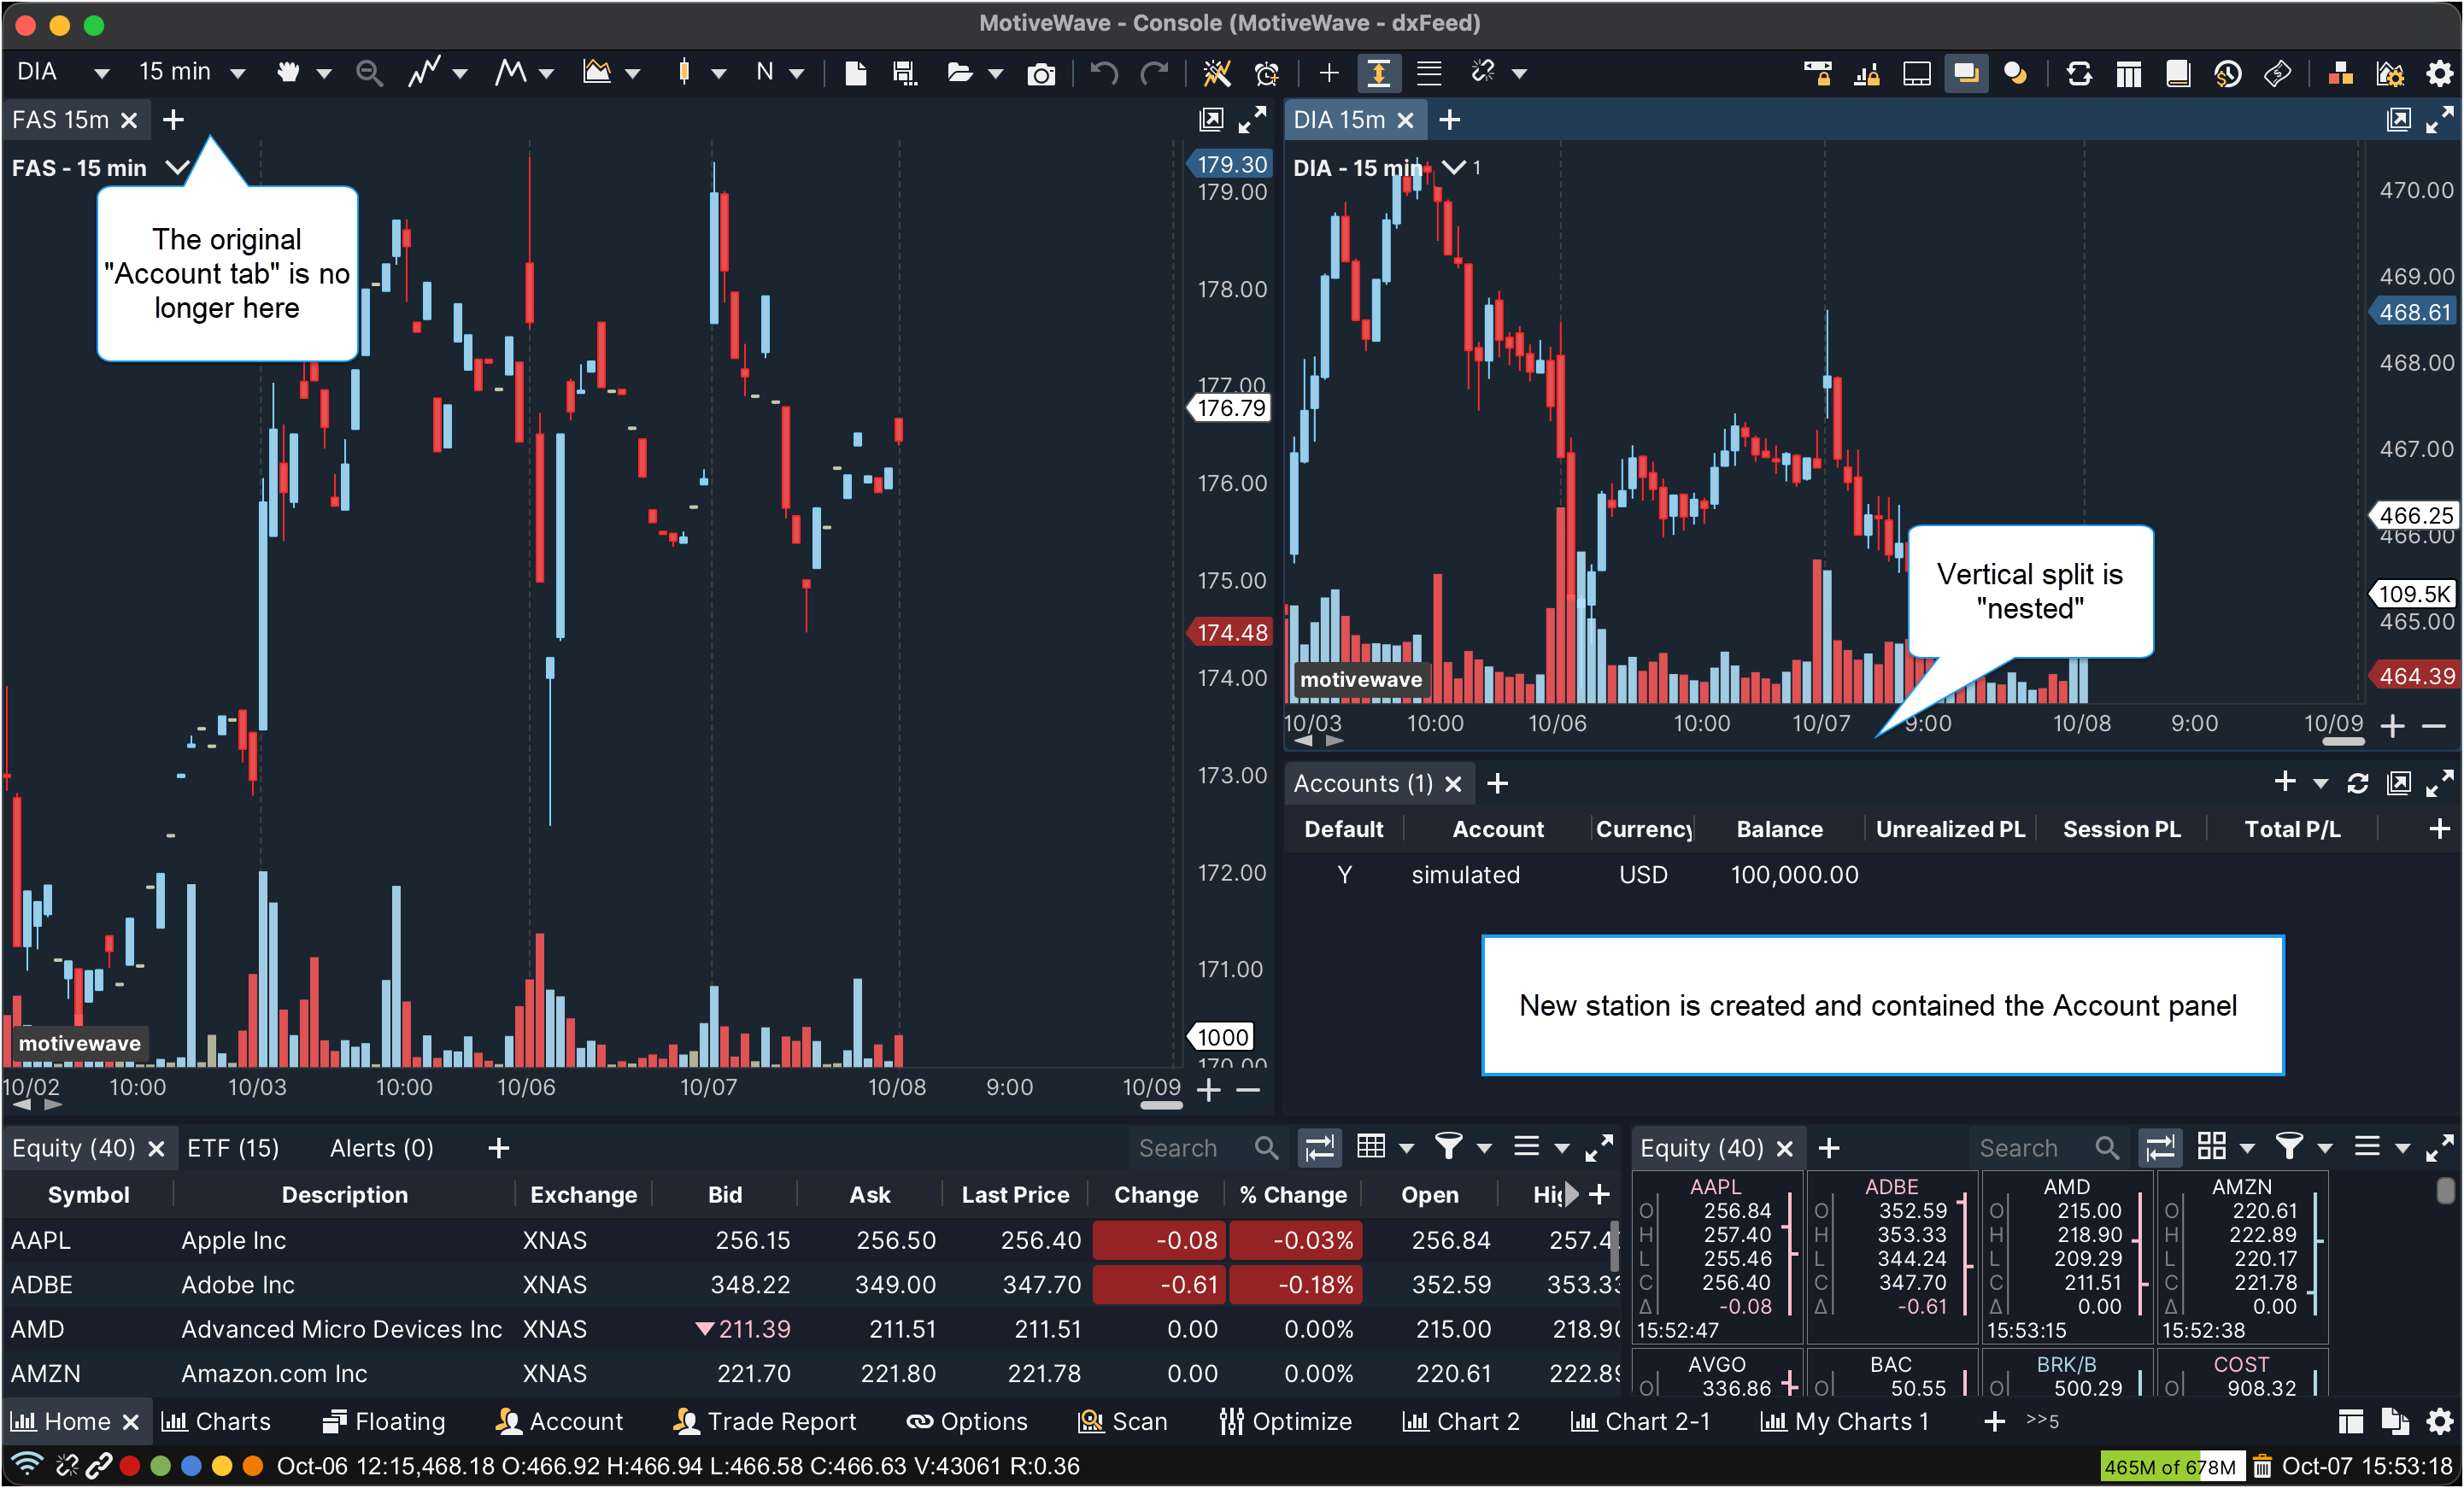The width and height of the screenshot is (2464, 1488).
Task: Open the DIA symbol dropdown
Action: 101,73
